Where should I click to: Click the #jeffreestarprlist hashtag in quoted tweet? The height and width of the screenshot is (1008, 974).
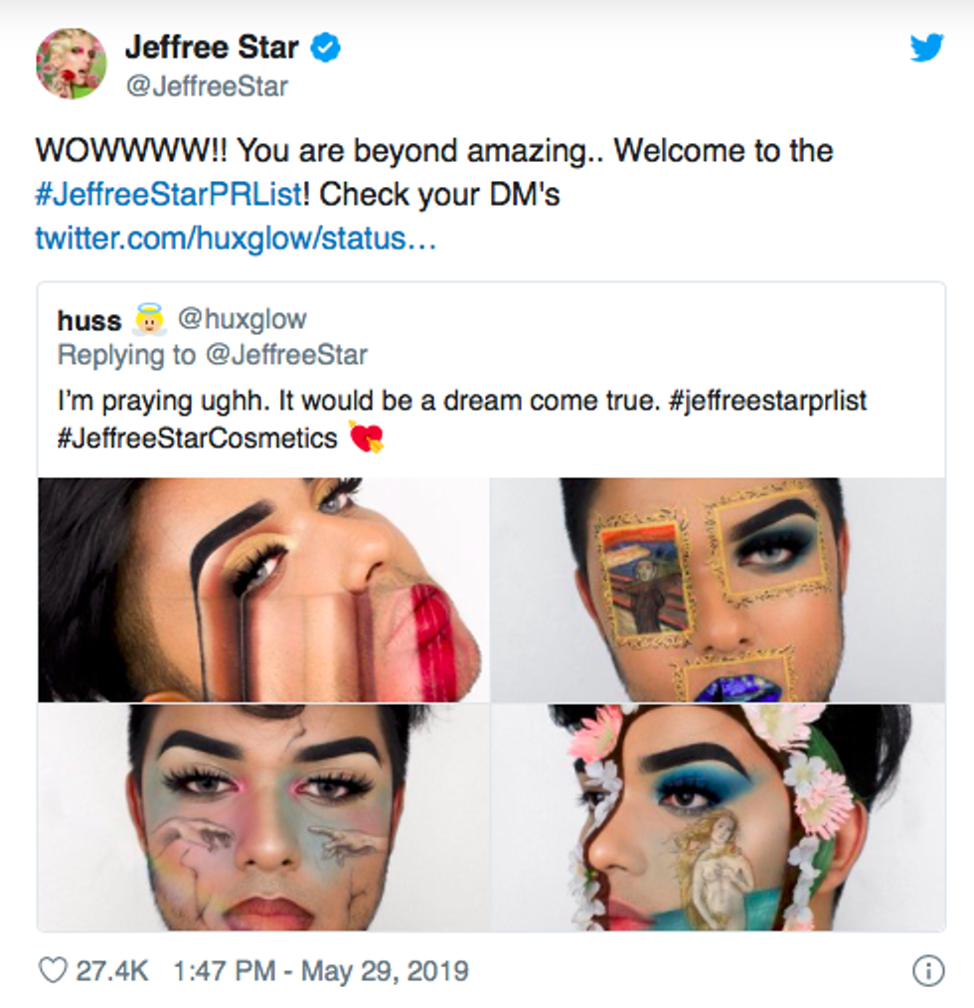click(767, 401)
